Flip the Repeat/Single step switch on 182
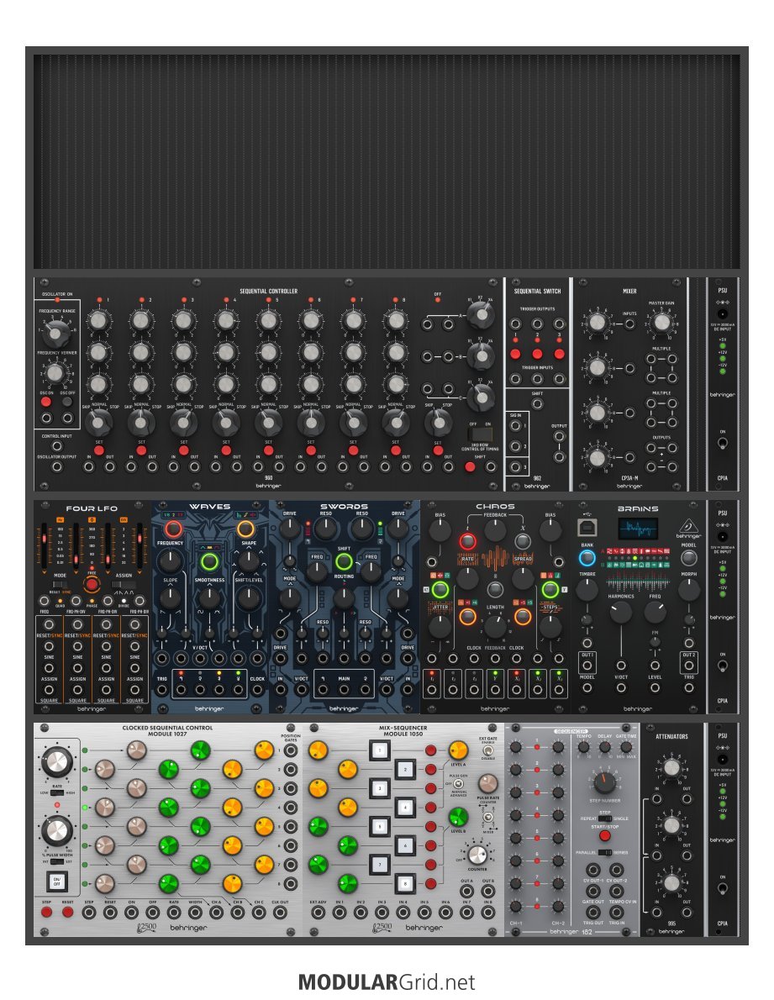Screen dimensions: 774x1000 605,818
